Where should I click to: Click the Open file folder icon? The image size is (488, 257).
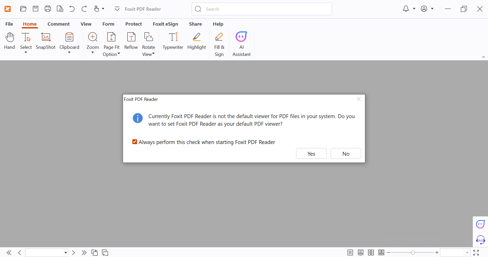(23, 9)
